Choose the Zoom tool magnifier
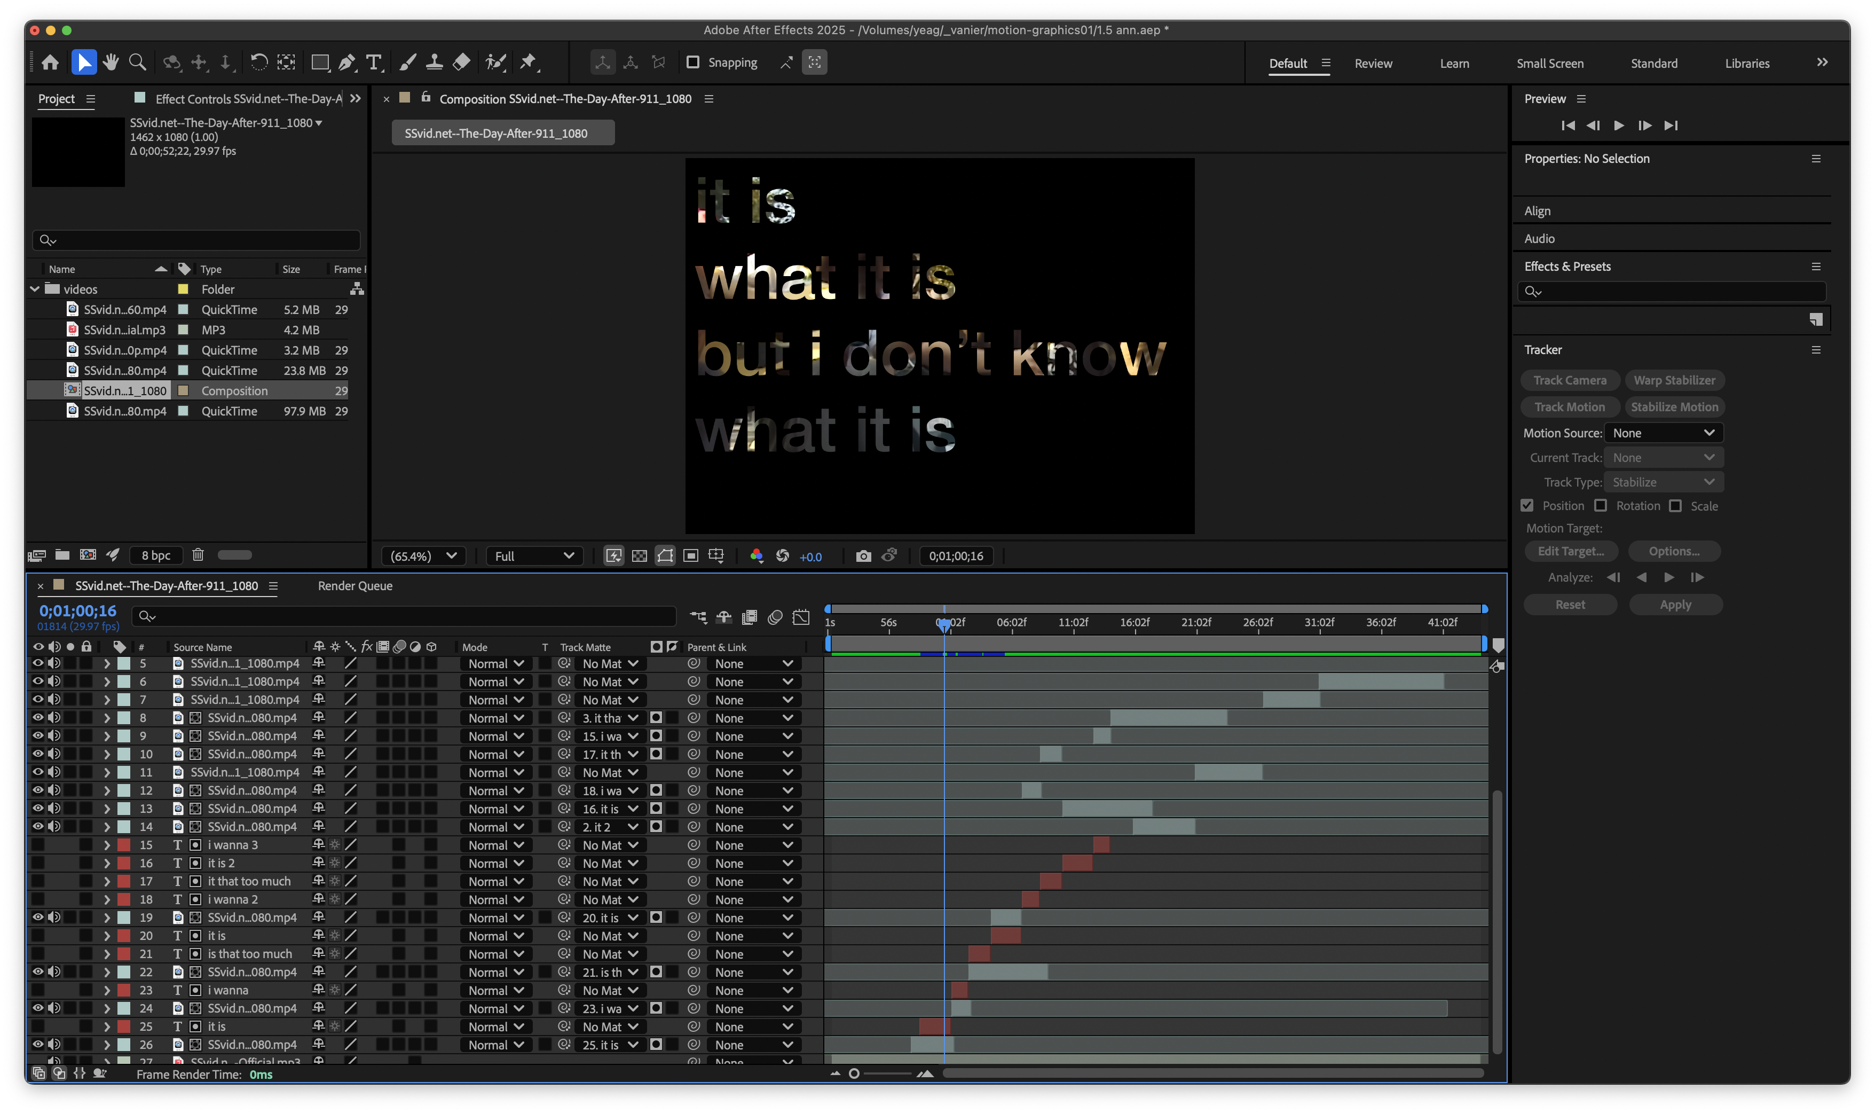This screenshot has width=1875, height=1113. [137, 62]
